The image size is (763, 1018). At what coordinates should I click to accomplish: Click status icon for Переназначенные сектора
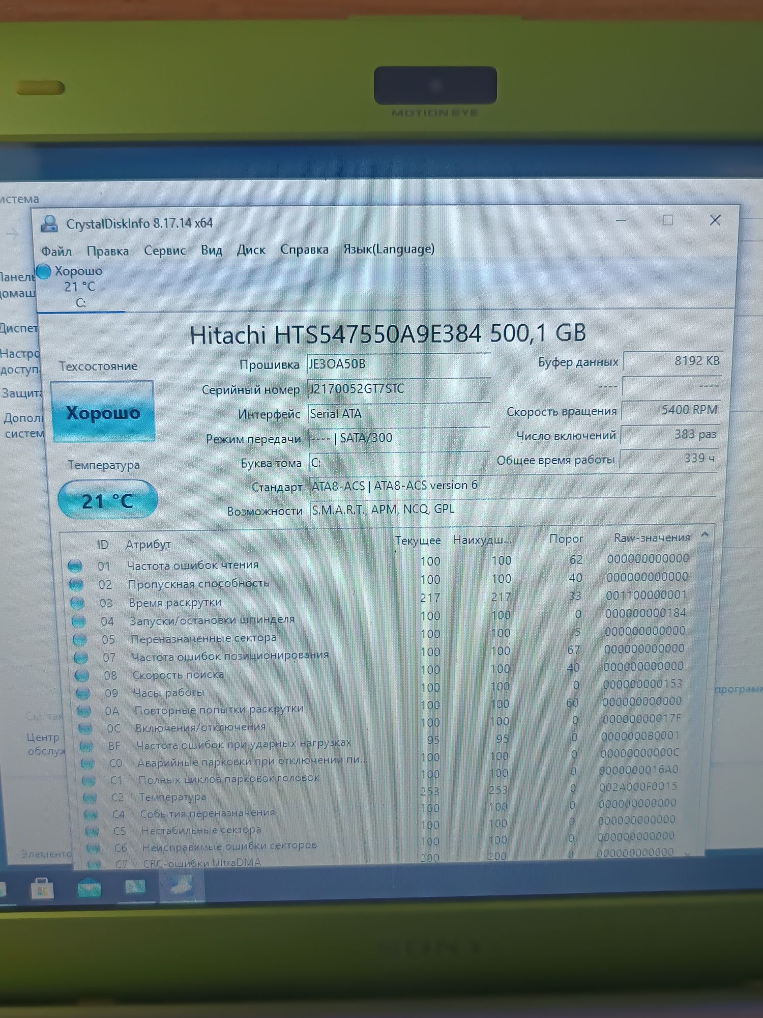(80, 640)
